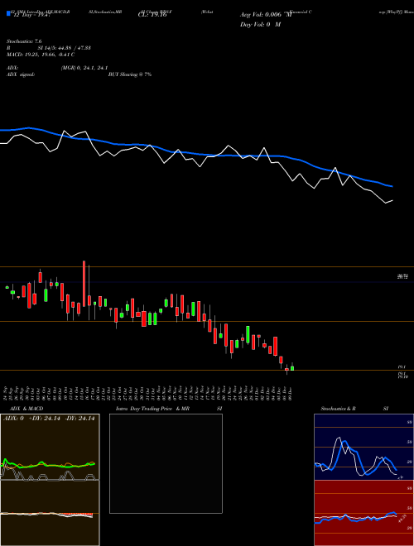Click the "ADX & MACD" panel title

(26, 409)
